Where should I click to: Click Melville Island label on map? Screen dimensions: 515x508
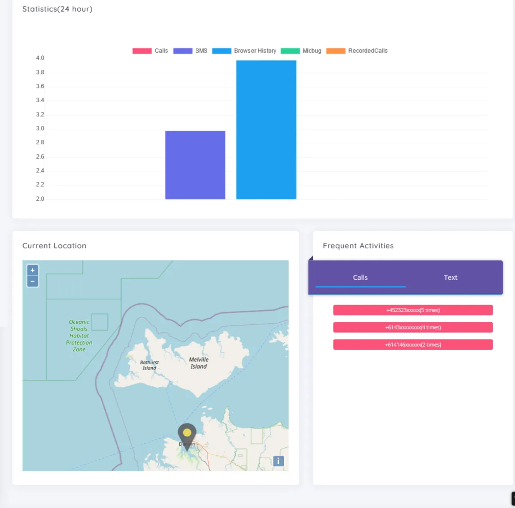[199, 363]
